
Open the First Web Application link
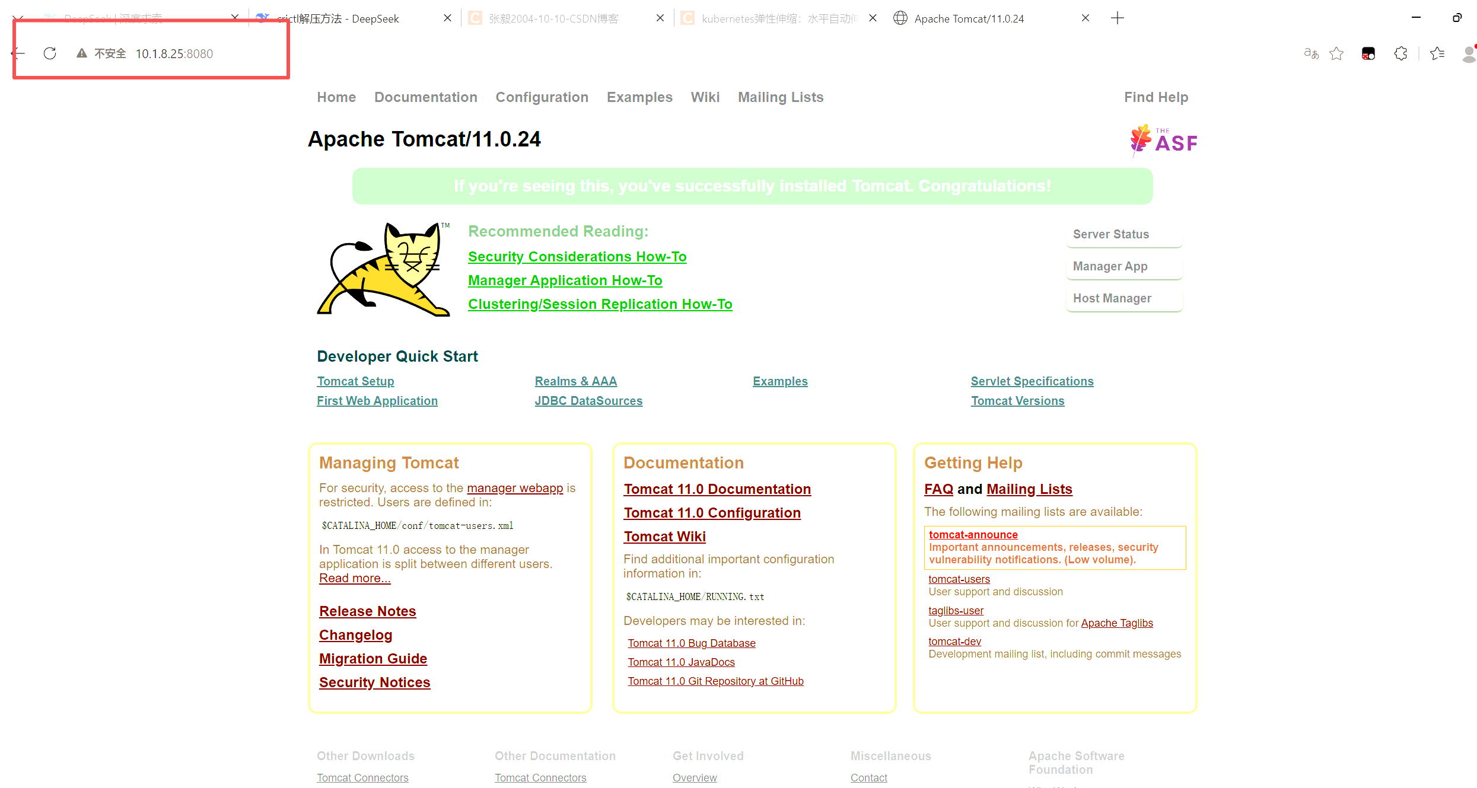377,401
